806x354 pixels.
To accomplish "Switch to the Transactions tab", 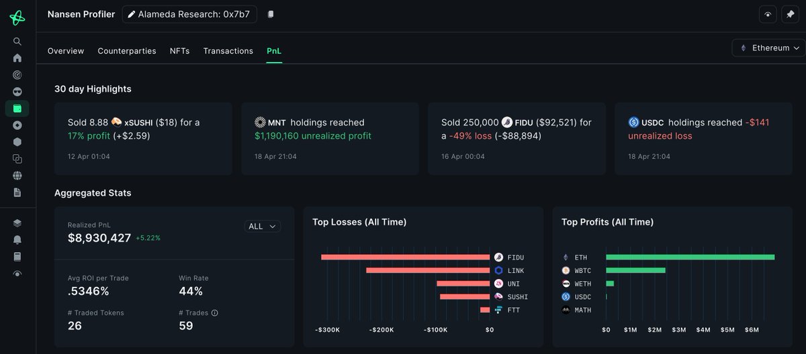I will (228, 51).
